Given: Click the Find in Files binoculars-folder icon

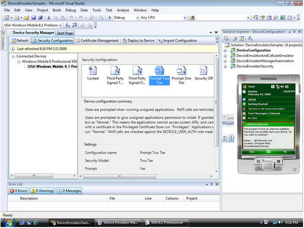Looking at the screenshot, I should pos(192,18).
